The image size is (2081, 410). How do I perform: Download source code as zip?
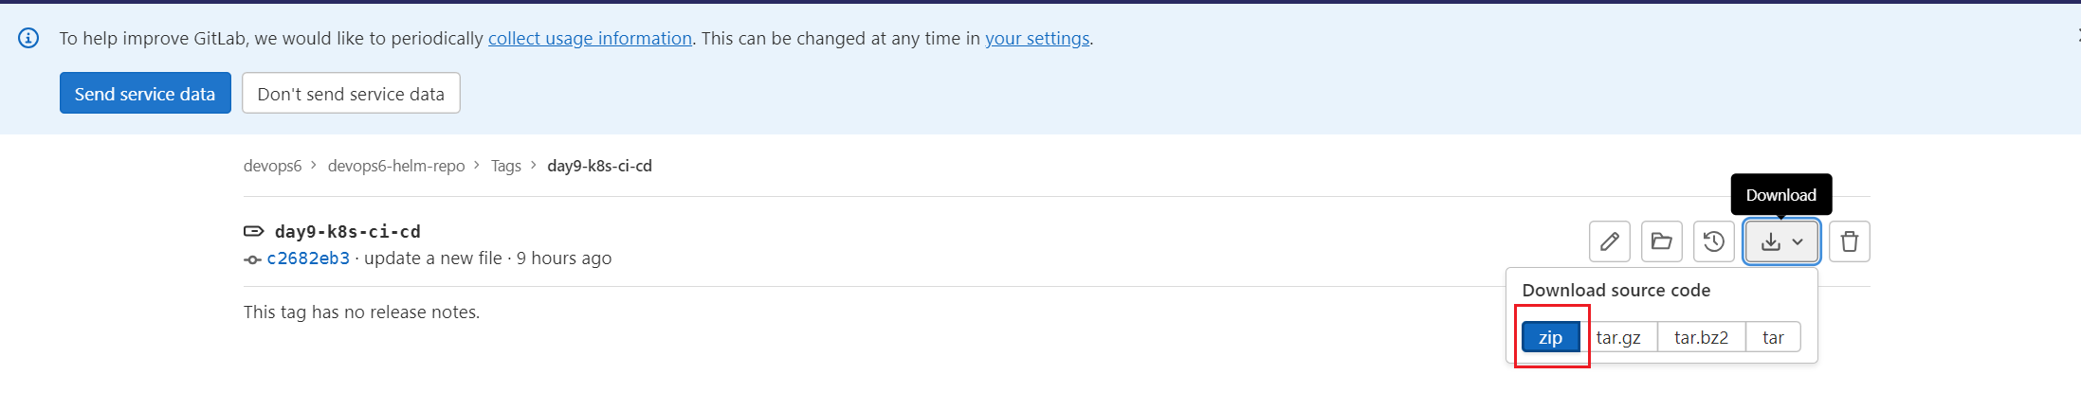pyautogui.click(x=1550, y=337)
